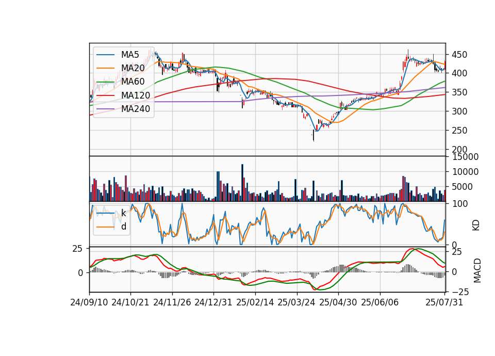Select the MA120 legend label

136,95
